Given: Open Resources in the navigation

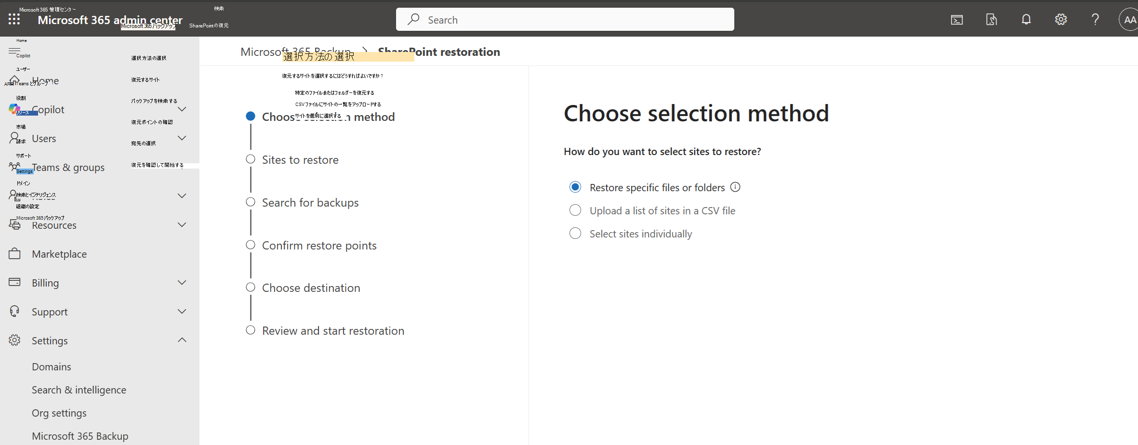Looking at the screenshot, I should click(54, 225).
